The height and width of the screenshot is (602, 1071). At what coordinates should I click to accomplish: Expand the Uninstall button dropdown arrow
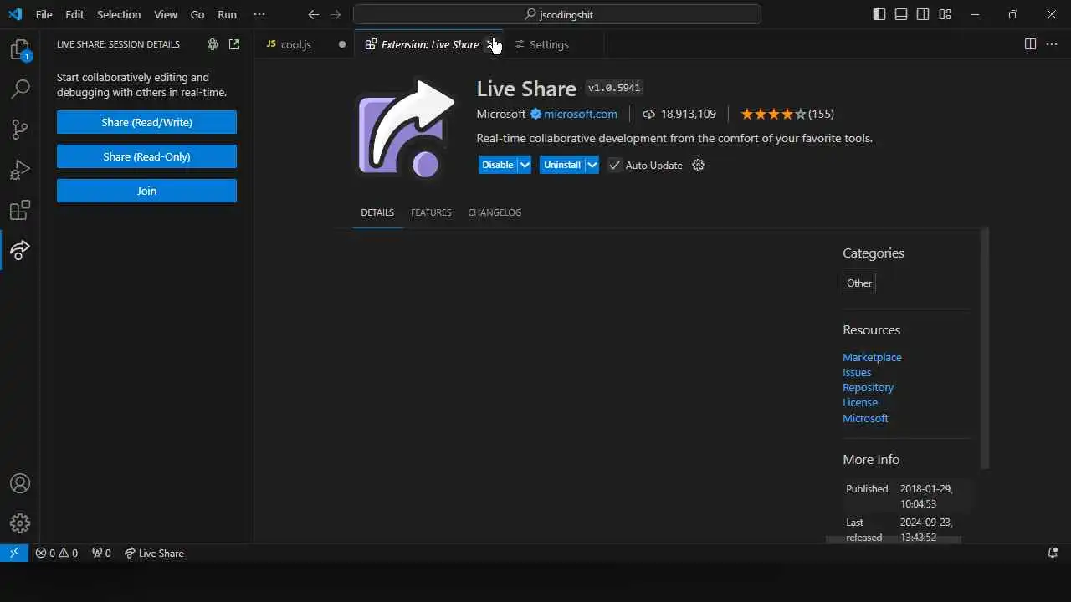point(592,165)
